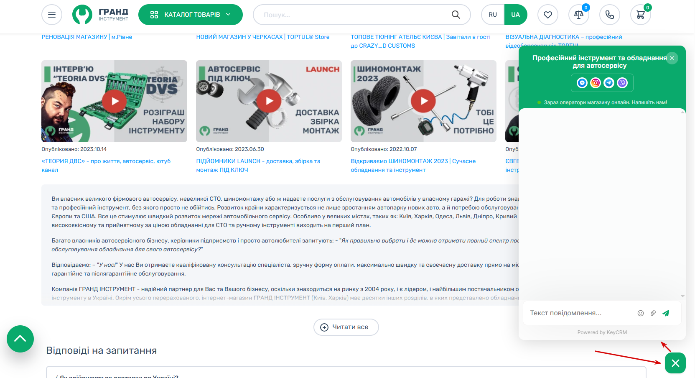Screen dimensions: 695x378
Task: Click the date Опубліковано: 2022.10.07
Action: tap(384, 149)
